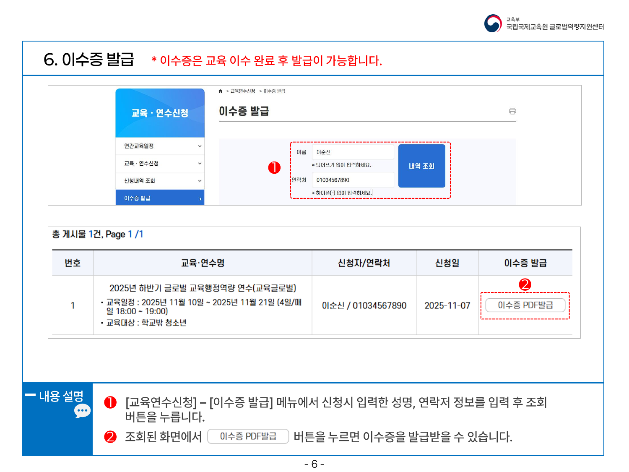Click red marker 1 in the explanation section
629x472 pixels.
[x=110, y=403]
